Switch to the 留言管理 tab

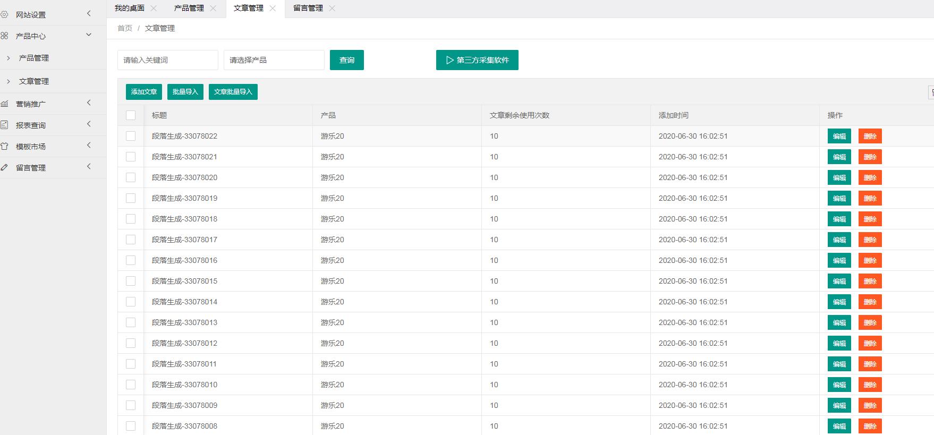(x=308, y=8)
